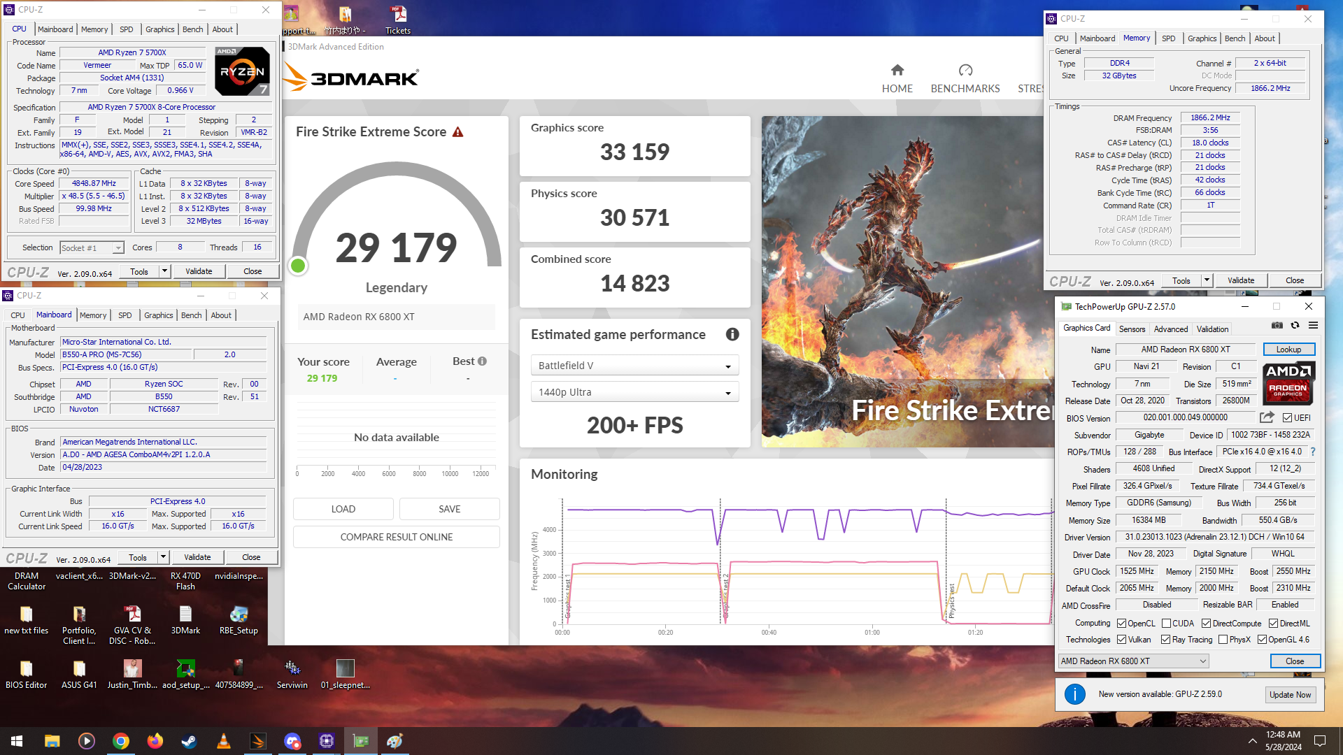Open Discord from the taskbar

coord(292,741)
